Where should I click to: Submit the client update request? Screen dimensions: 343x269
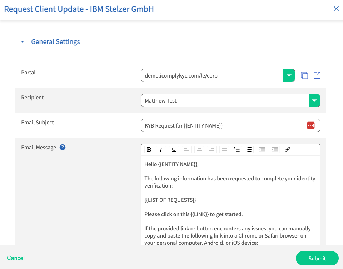[317, 258]
